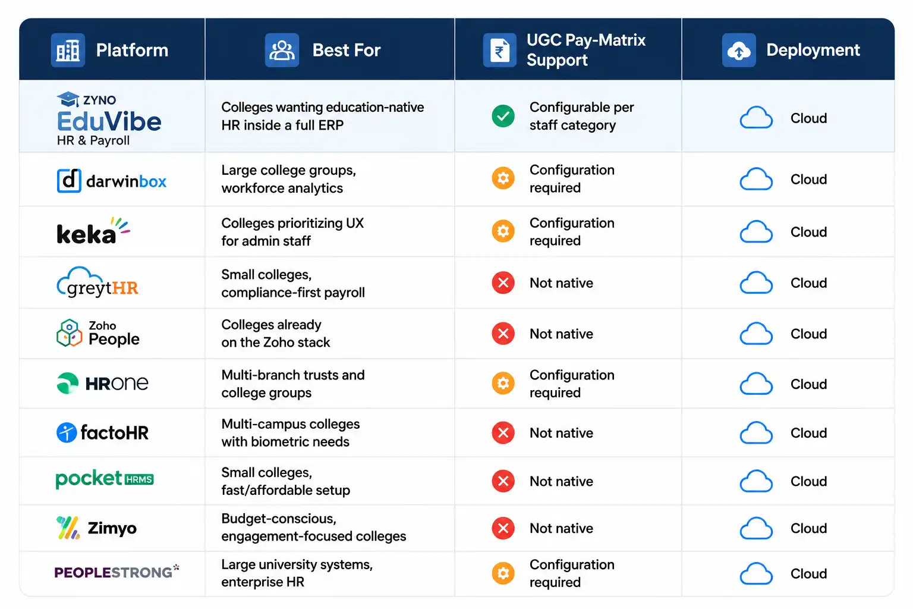The image size is (913, 609).
Task: Click the Zyno EduVibe logo
Action: pyautogui.click(x=109, y=119)
